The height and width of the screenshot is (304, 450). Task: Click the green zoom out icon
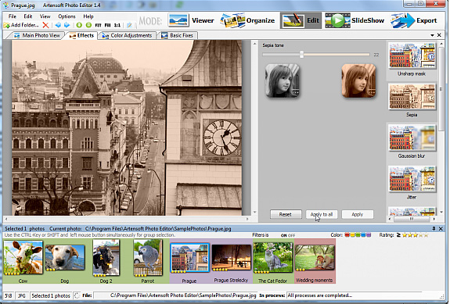(x=88, y=25)
